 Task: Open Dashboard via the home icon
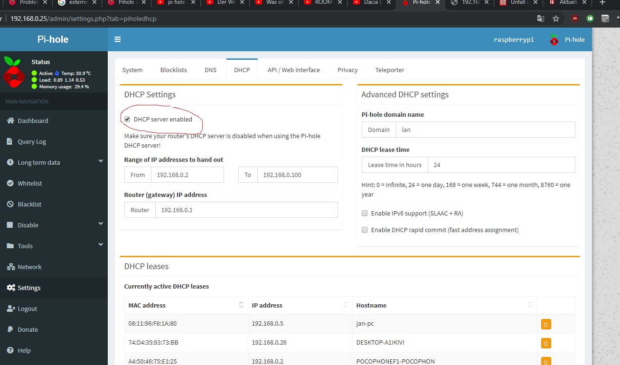(x=10, y=121)
